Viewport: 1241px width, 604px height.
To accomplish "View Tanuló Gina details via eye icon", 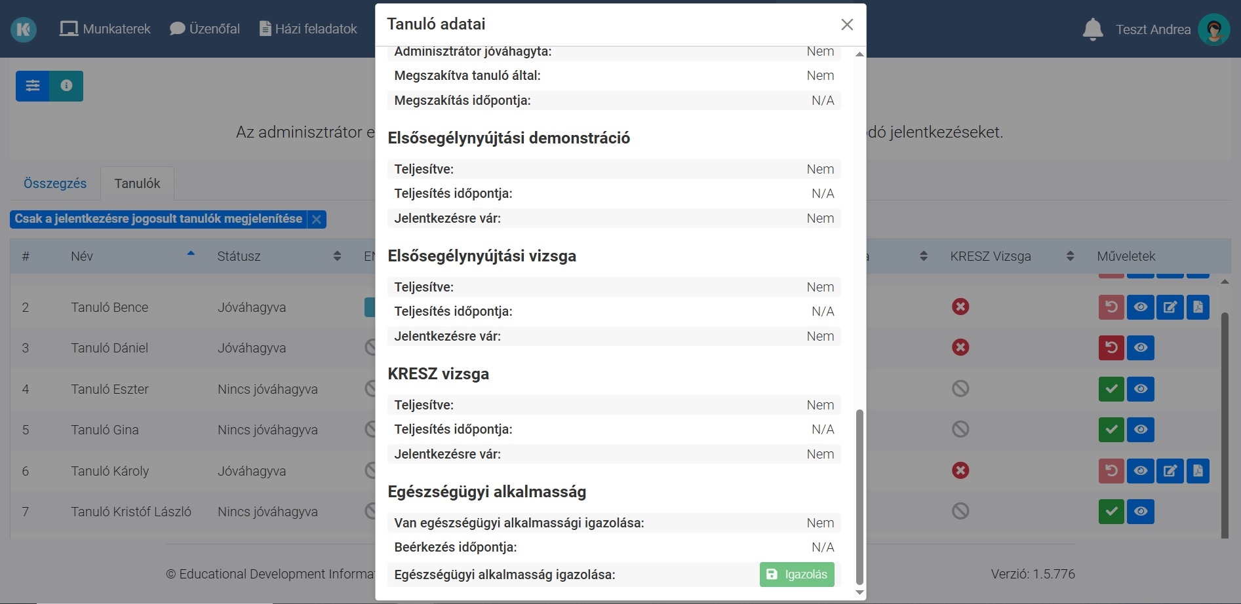I will 1141,430.
